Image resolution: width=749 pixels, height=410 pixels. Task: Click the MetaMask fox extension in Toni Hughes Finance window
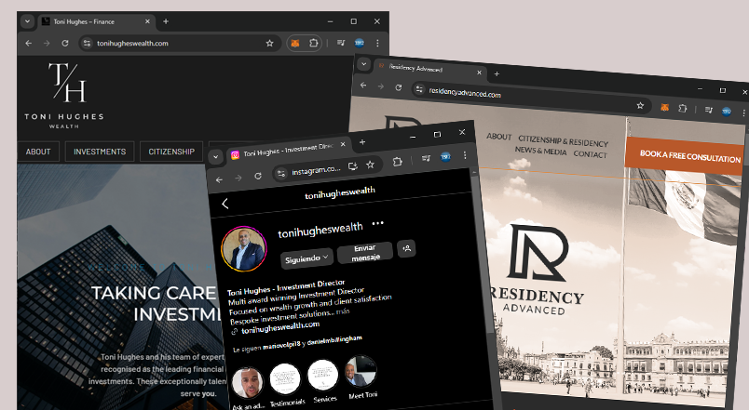coord(295,43)
